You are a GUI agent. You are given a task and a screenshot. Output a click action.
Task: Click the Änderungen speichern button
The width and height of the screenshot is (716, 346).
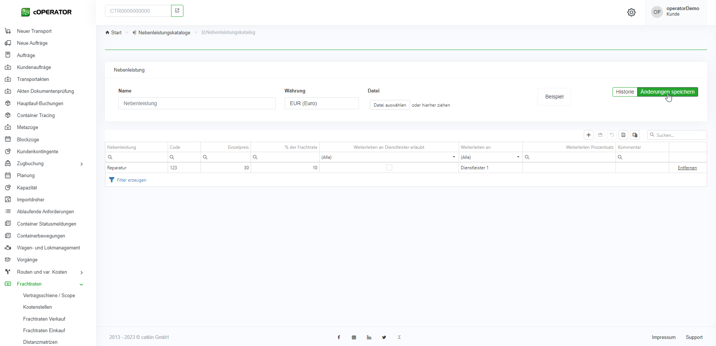click(x=667, y=92)
